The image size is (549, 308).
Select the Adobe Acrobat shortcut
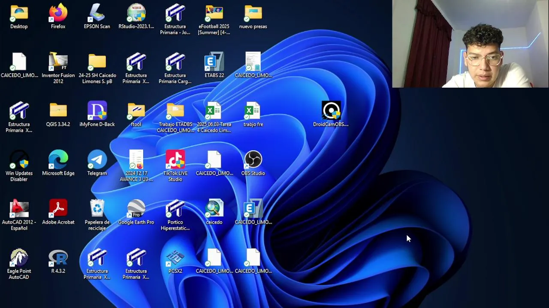point(58,209)
